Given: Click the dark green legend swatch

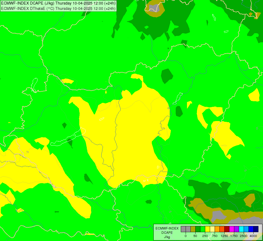Looking at the screenshot, I should [198, 229].
